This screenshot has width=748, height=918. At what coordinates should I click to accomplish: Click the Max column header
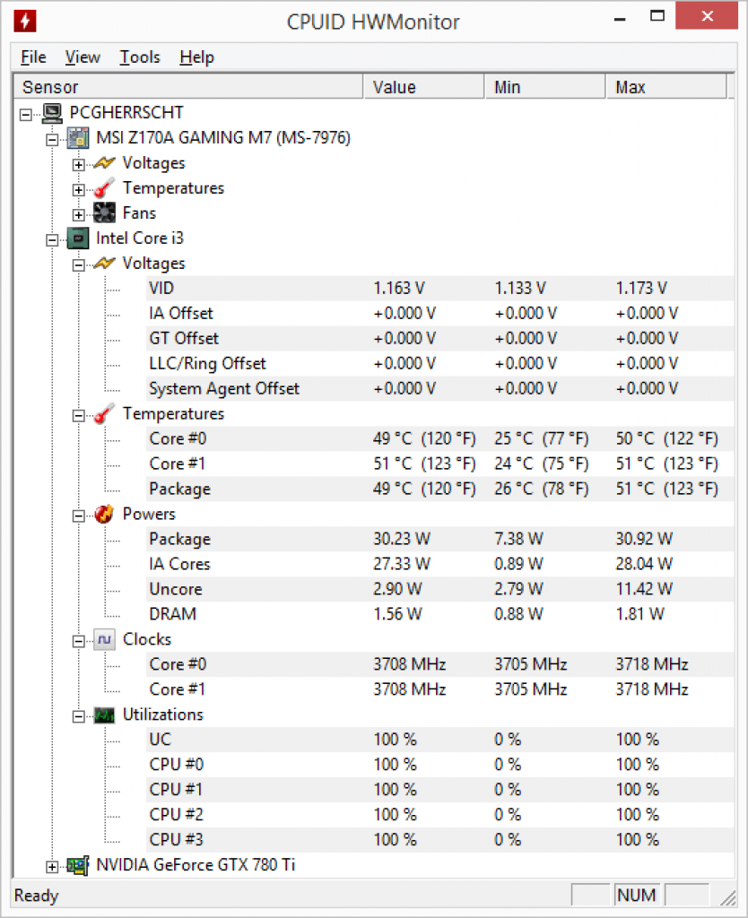(666, 87)
